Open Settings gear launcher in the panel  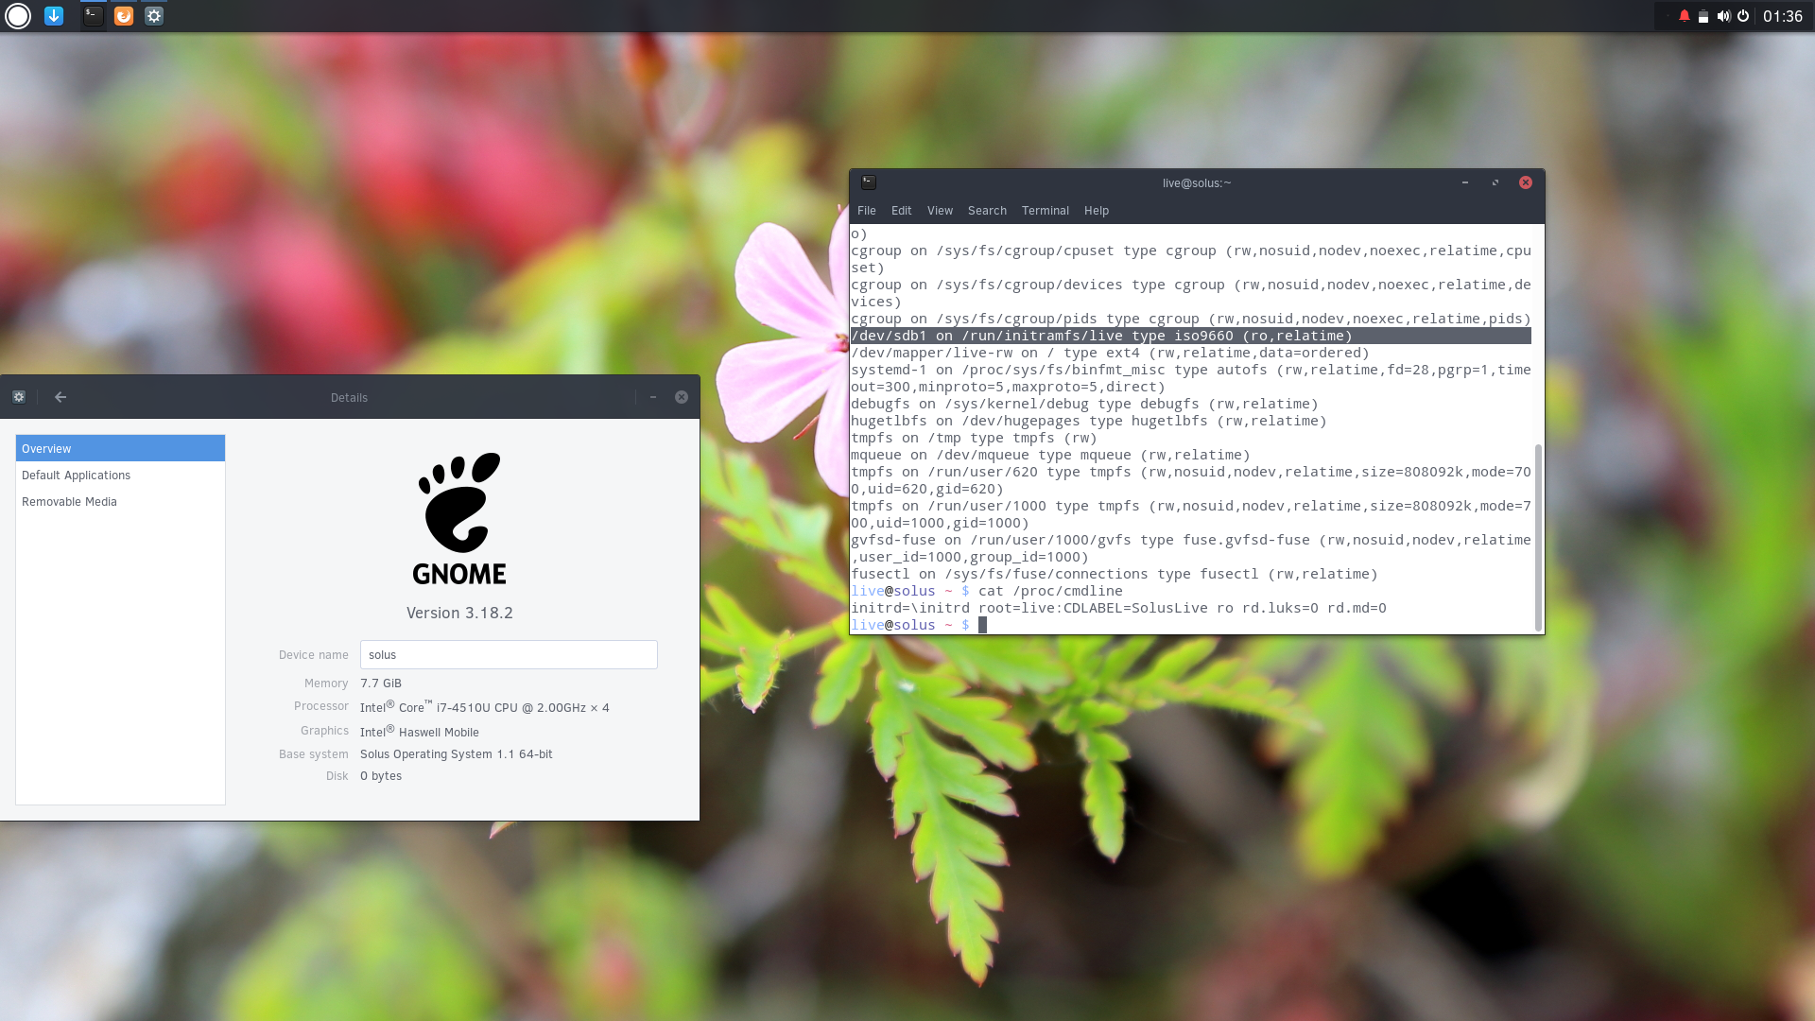coord(154,16)
